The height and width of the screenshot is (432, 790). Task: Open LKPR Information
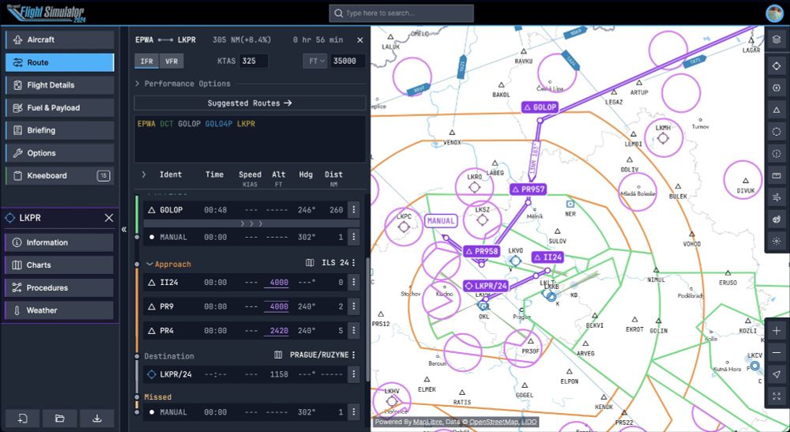[59, 242]
